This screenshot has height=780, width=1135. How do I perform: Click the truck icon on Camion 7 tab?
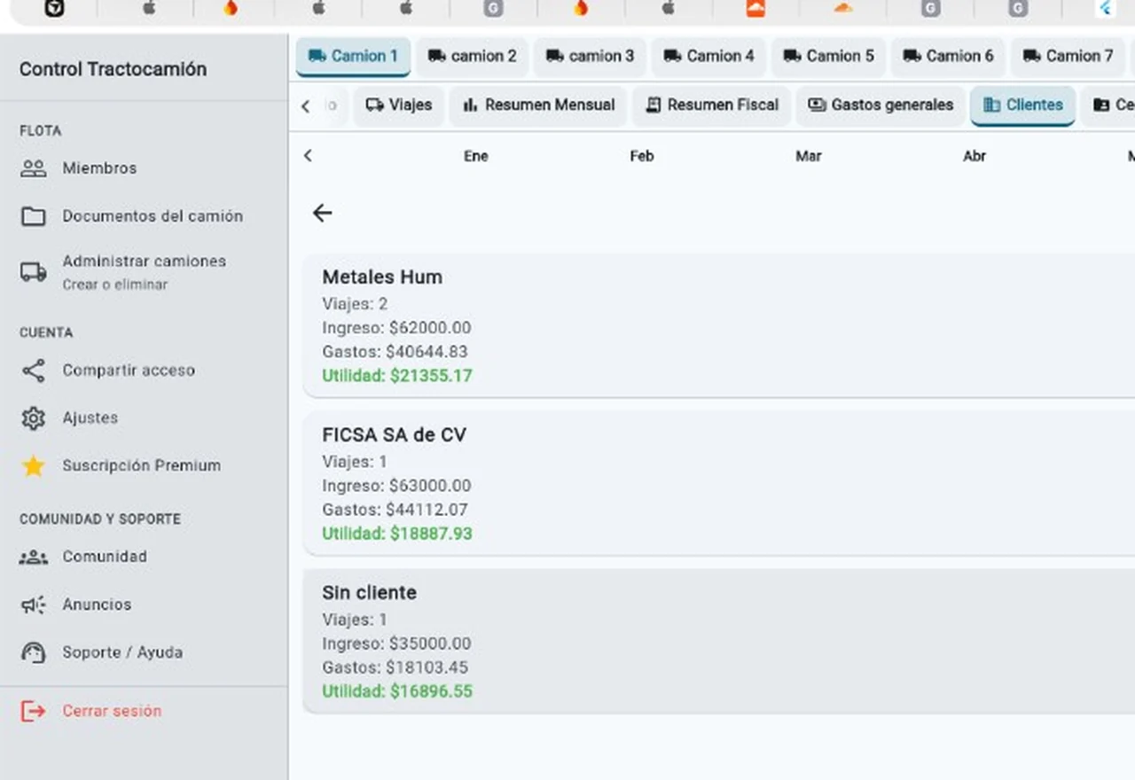[1032, 56]
